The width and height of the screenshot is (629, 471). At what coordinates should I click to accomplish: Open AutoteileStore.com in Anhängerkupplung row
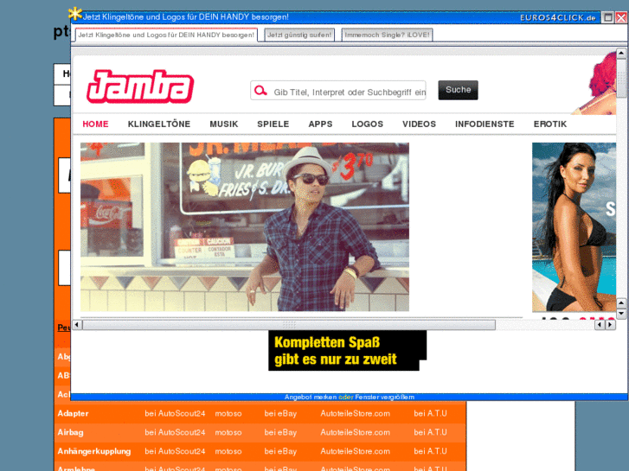tap(355, 451)
